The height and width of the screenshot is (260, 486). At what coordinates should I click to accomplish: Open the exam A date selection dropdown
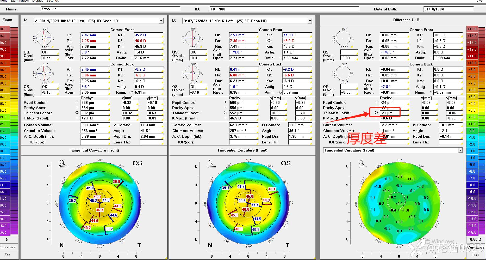161,21
